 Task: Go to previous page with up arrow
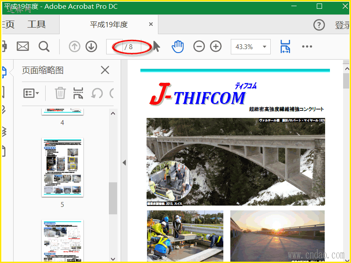tap(75, 46)
